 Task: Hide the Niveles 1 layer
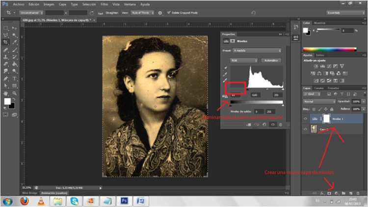coord(306,118)
